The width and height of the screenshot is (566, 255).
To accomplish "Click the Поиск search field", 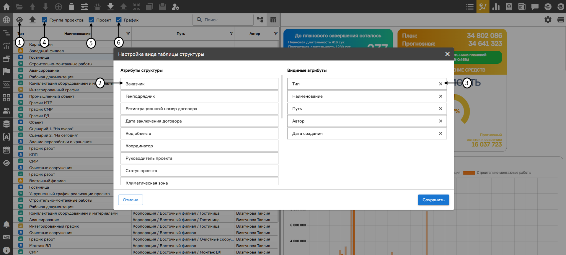I will click(223, 20).
